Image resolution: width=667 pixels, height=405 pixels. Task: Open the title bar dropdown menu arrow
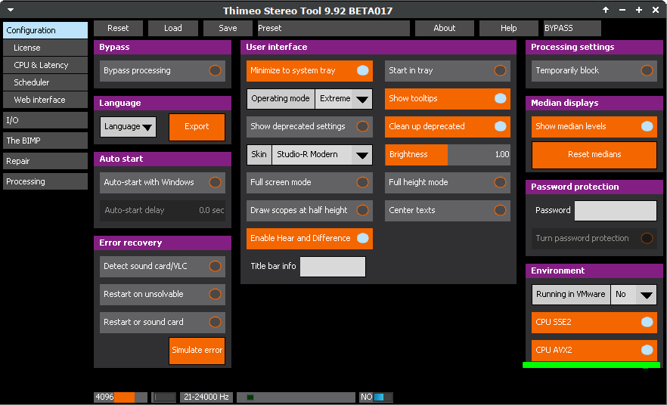(11, 10)
